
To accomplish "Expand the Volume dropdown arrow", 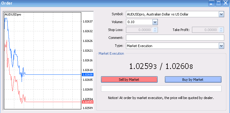I will 155,22.
